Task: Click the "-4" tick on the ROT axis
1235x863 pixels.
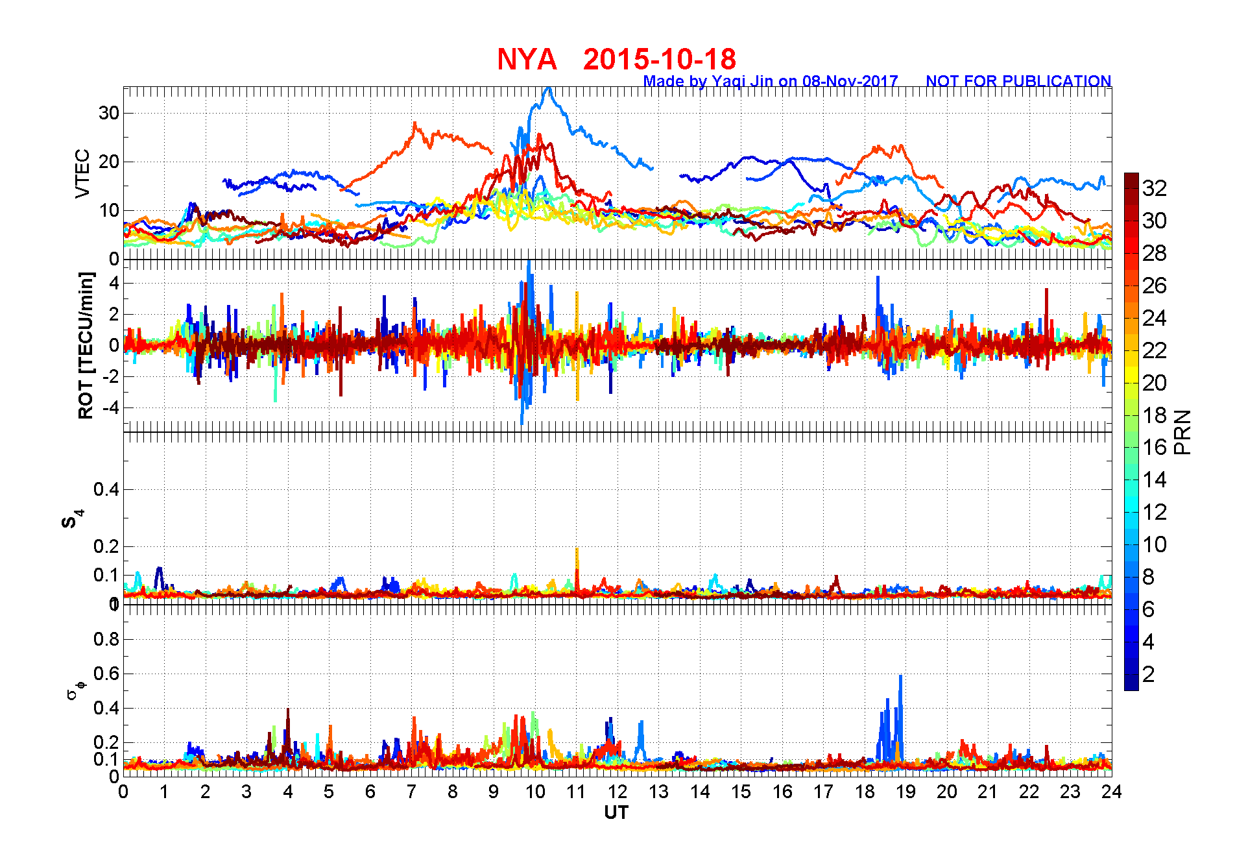Action: pyautogui.click(x=112, y=407)
